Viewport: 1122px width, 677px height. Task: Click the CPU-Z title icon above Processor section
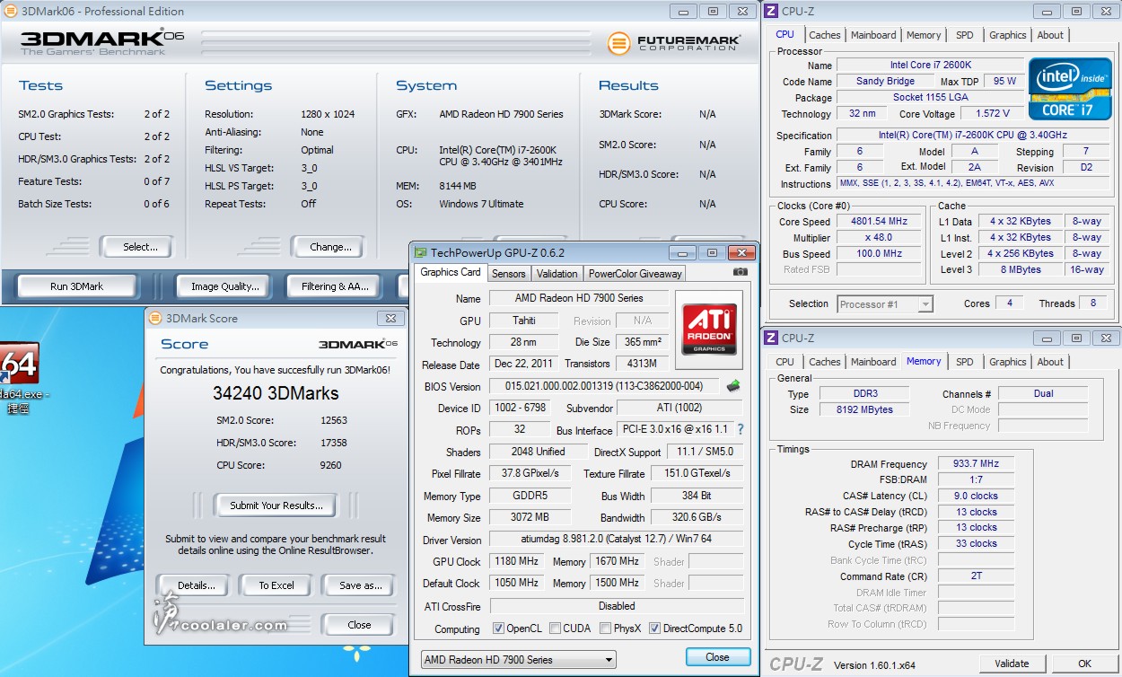click(771, 12)
